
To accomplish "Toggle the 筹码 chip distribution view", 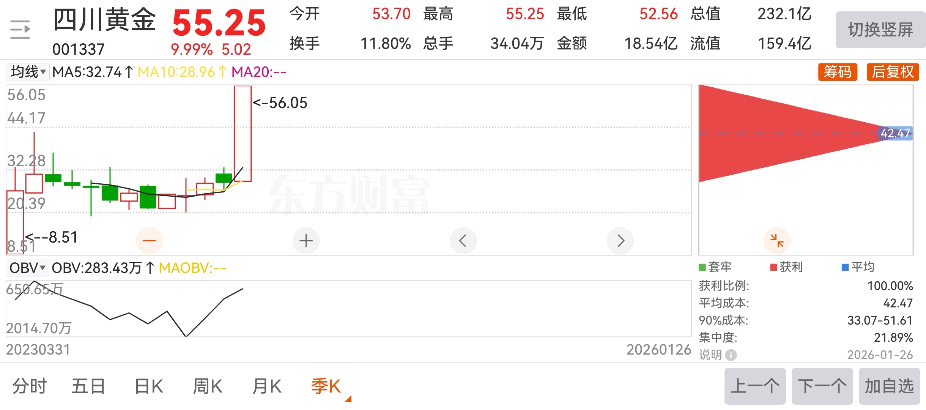I will (x=838, y=72).
